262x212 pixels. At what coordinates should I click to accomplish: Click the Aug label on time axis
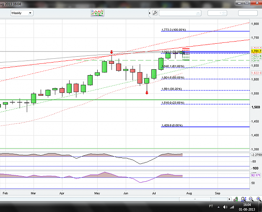tap(189, 193)
